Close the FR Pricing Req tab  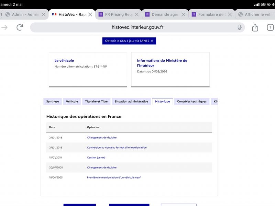coord(137,14)
